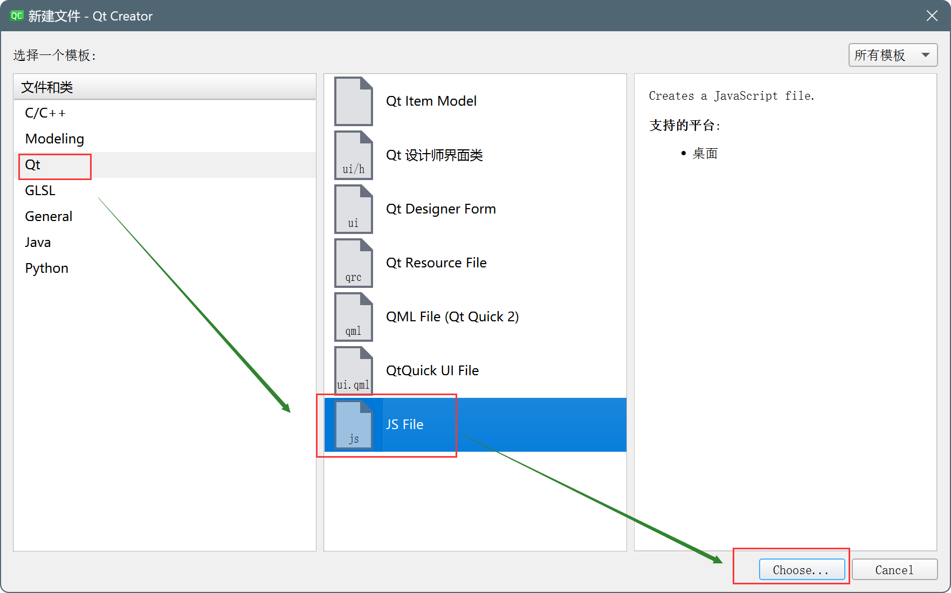The image size is (951, 593).
Task: Close the 新建文件 dialog window
Action: pyautogui.click(x=932, y=16)
